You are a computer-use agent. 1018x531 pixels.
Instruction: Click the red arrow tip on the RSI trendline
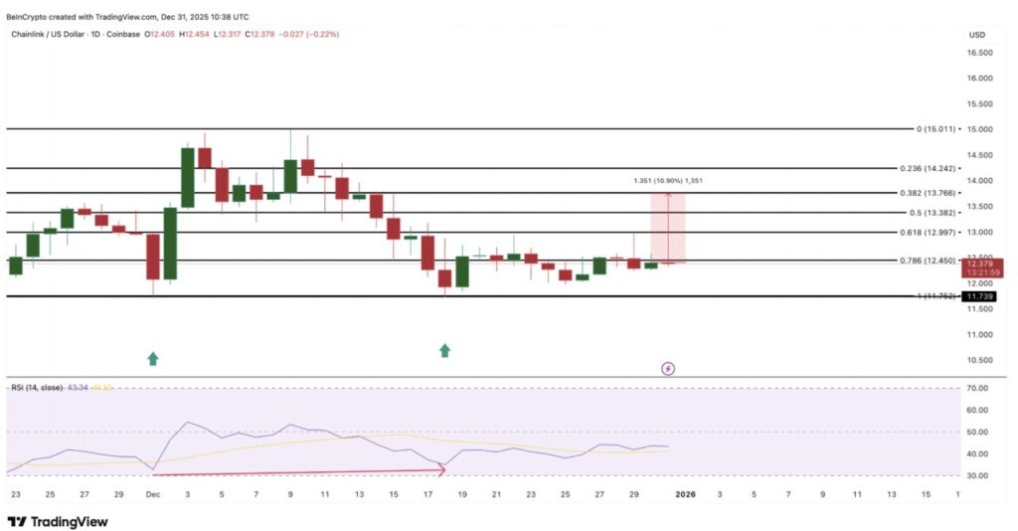tap(441, 470)
